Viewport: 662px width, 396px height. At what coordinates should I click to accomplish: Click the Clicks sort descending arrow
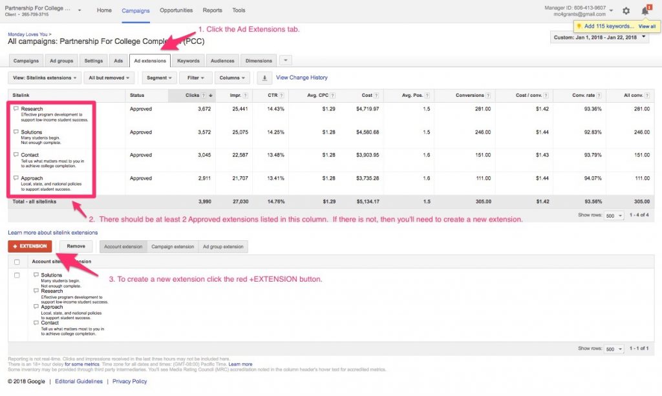point(211,96)
